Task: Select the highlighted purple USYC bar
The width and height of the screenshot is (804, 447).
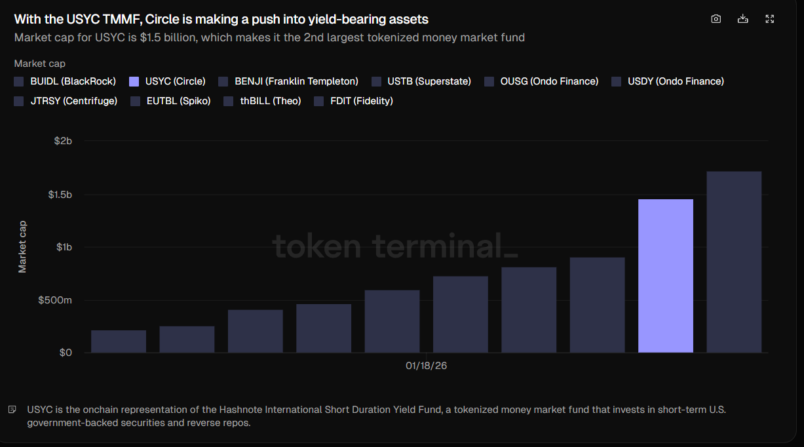Action: (x=665, y=275)
